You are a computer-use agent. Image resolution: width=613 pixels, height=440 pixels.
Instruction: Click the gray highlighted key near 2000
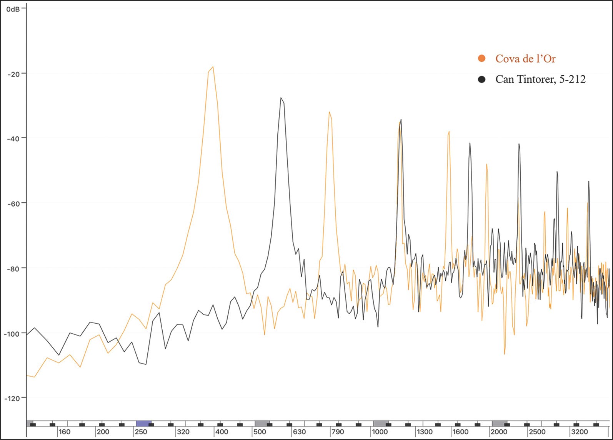tap(499, 423)
